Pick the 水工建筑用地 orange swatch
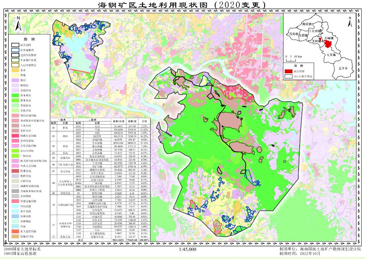365x259 pixels. pyautogui.click(x=15, y=231)
